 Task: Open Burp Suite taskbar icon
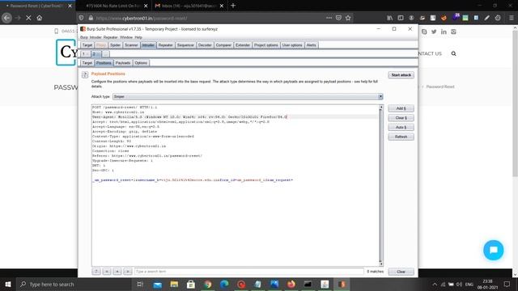(x=342, y=284)
